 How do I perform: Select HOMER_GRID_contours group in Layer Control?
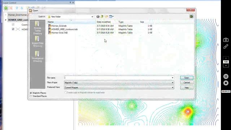[18, 20]
